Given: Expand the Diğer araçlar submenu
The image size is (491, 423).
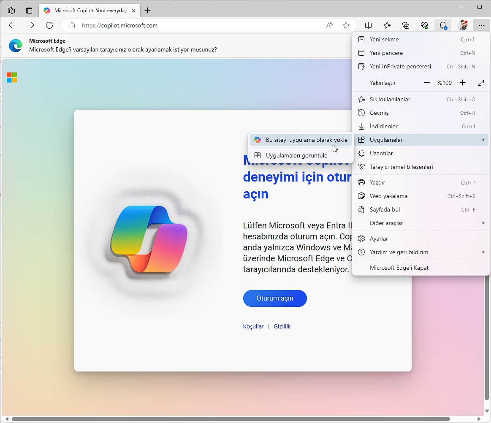Looking at the screenshot, I should coord(484,223).
